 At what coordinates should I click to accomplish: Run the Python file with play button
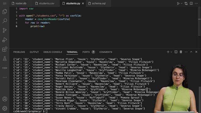[178, 3]
